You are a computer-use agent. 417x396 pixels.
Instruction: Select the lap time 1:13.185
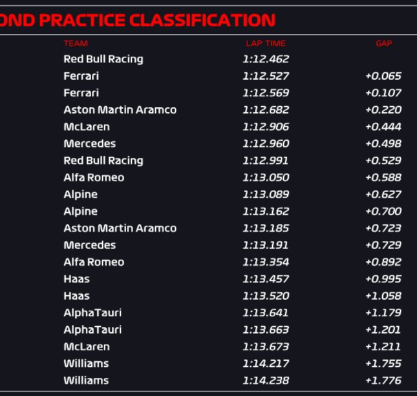coord(266,228)
